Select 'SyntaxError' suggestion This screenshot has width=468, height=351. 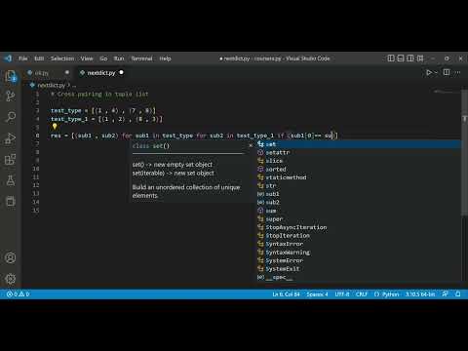coord(358,244)
